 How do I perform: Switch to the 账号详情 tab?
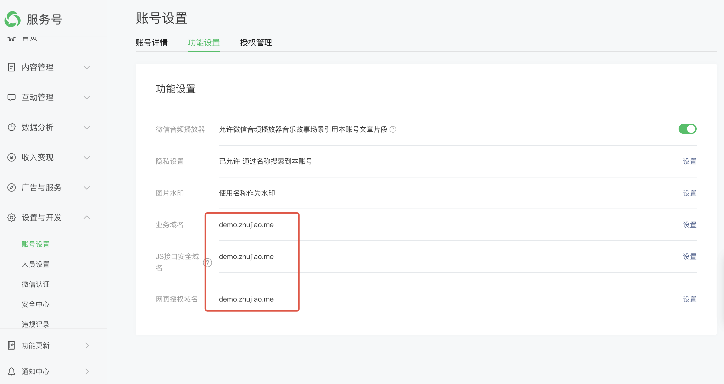tap(152, 43)
